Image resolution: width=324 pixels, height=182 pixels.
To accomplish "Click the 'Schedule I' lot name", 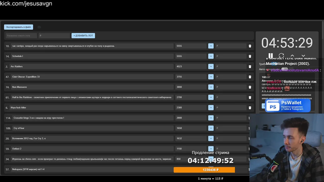I will coord(92,56).
